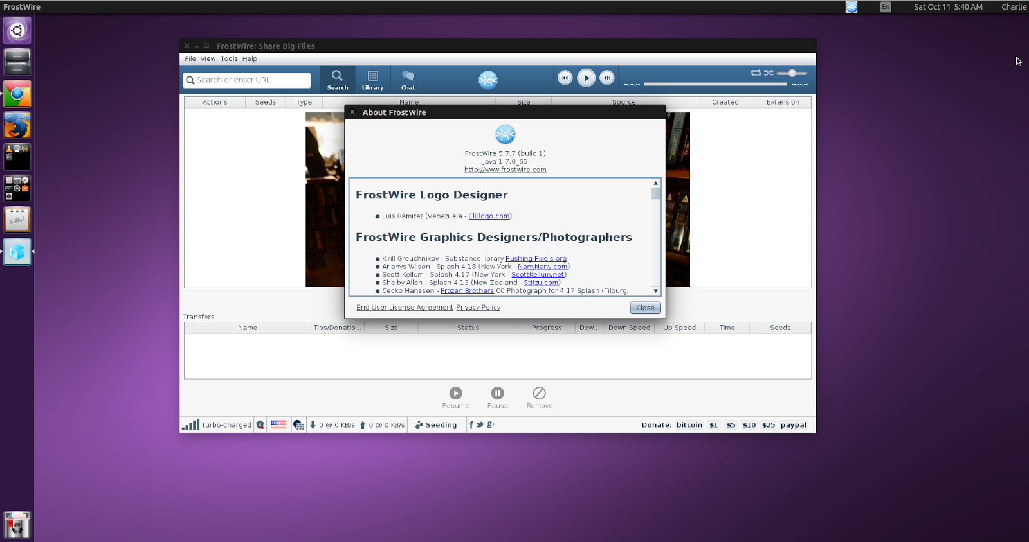Click the credits scrollbar up arrow

tap(655, 183)
